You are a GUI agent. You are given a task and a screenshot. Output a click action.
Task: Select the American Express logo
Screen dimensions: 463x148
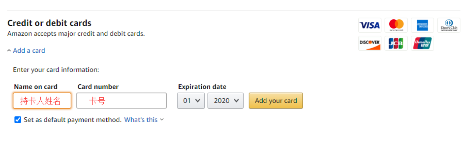[422, 25]
